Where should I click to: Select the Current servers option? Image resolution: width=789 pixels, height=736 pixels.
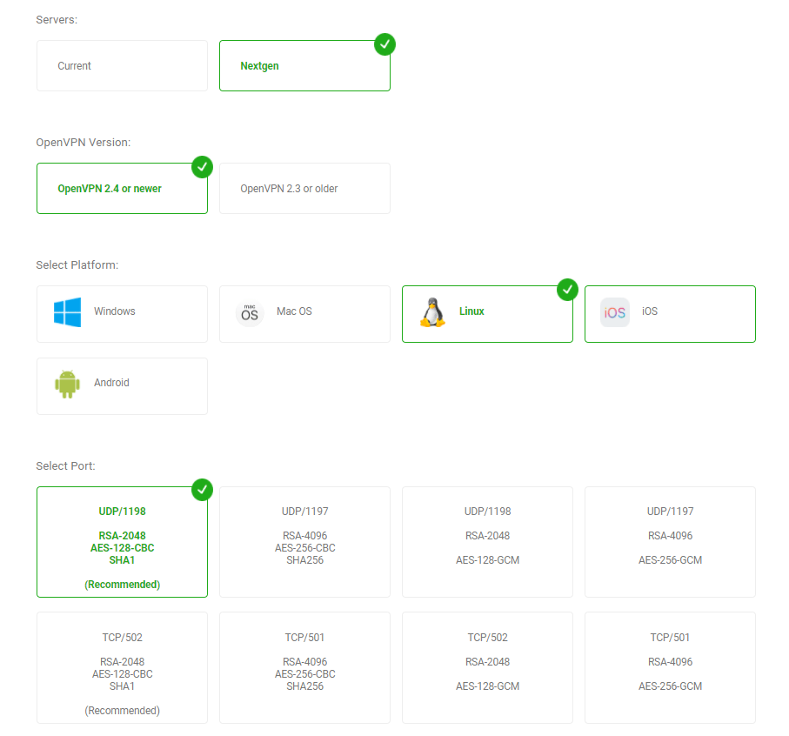[x=123, y=66]
